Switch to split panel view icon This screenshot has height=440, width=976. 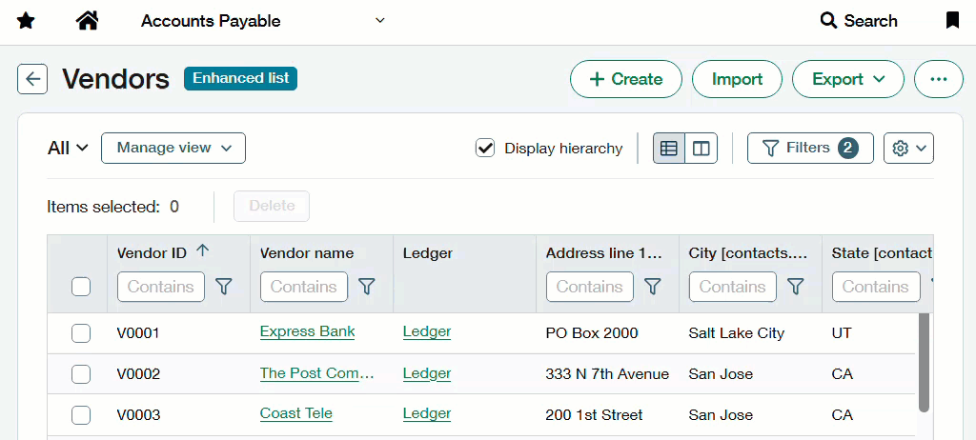(701, 149)
